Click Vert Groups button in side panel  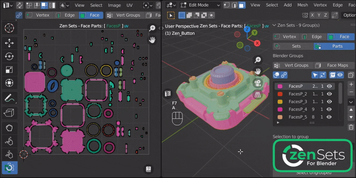click(293, 65)
